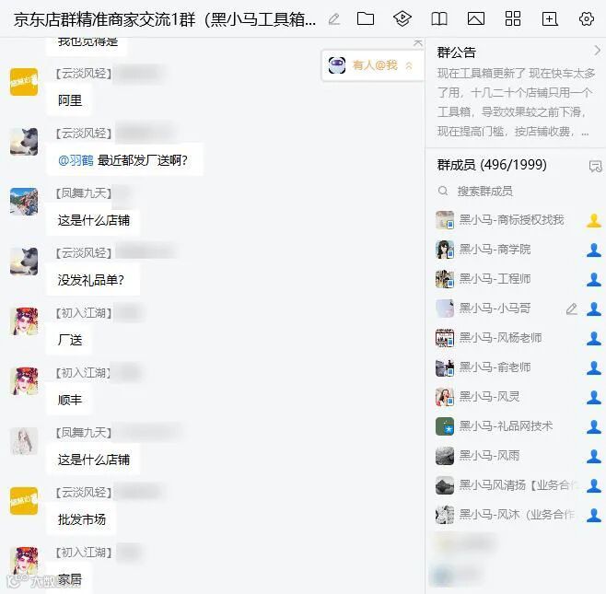The image size is (606, 594).
Task: Expand the 群公告 announcement chevron
Action: [597, 51]
